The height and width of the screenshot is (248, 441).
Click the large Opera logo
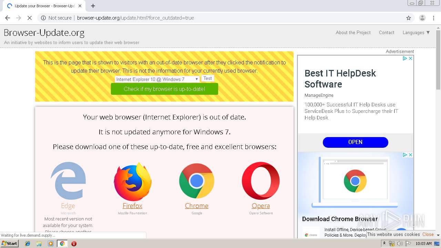click(x=261, y=181)
